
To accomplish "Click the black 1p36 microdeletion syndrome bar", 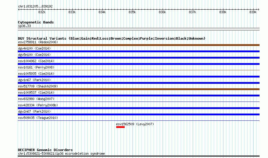I will click(x=139, y=156).
